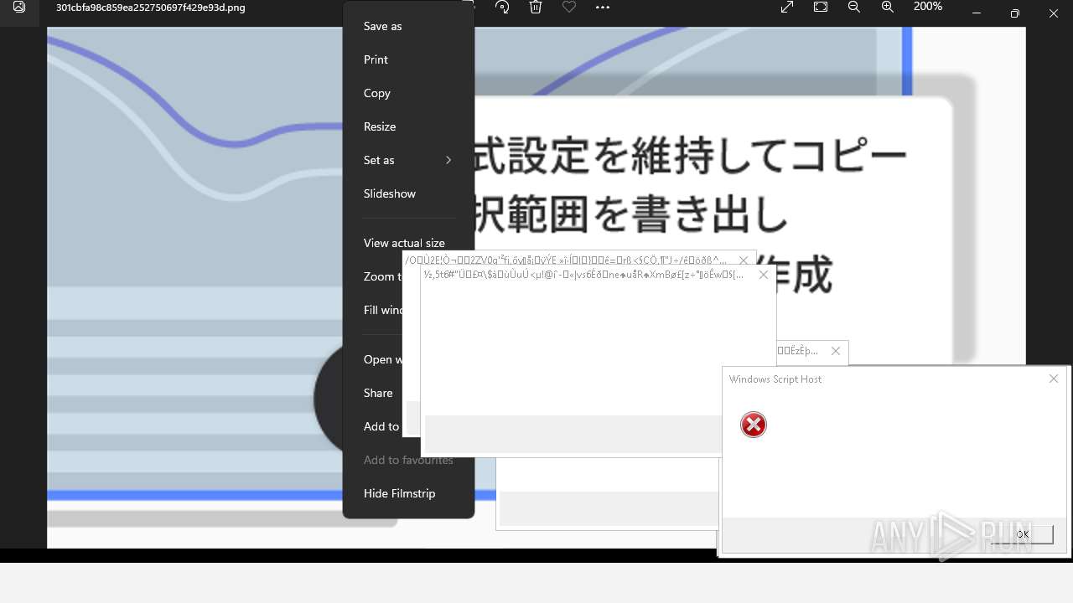Rotate the image using the rotate icon
The width and height of the screenshot is (1073, 603).
pyautogui.click(x=502, y=8)
